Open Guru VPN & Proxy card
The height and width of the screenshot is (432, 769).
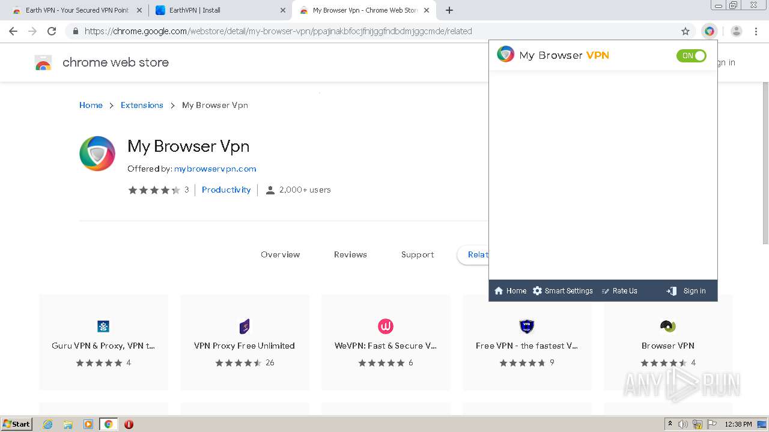click(x=103, y=342)
